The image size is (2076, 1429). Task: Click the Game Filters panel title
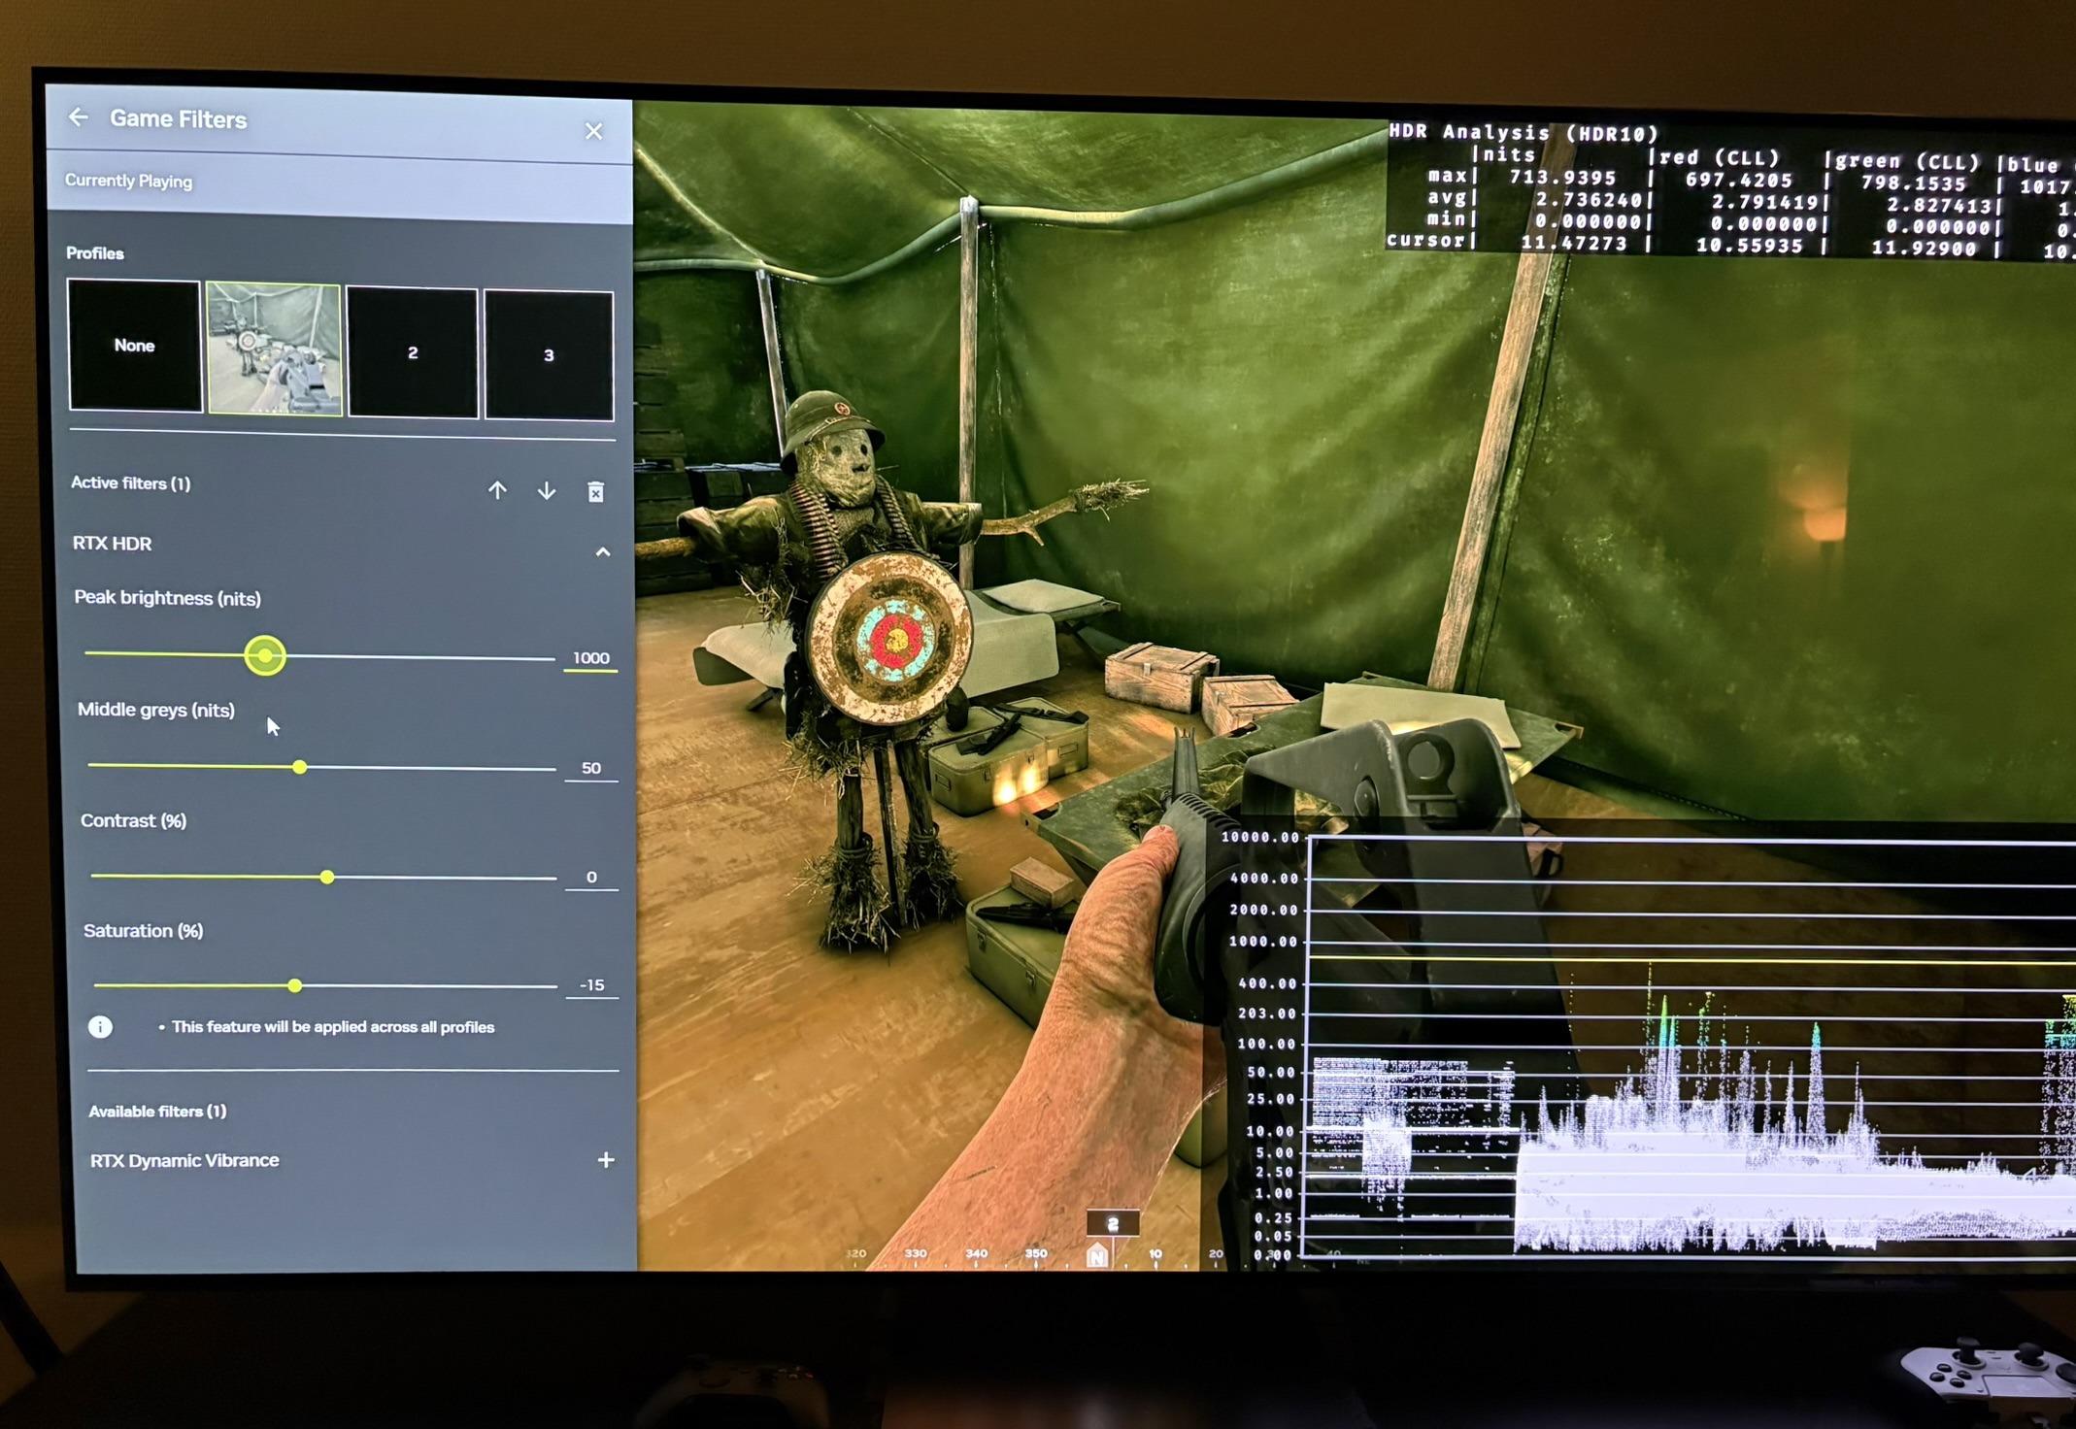coord(179,119)
